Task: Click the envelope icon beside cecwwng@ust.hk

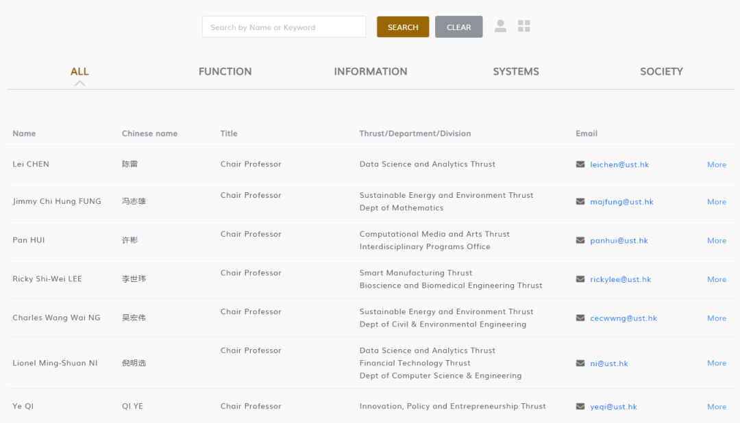Action: 580,318
